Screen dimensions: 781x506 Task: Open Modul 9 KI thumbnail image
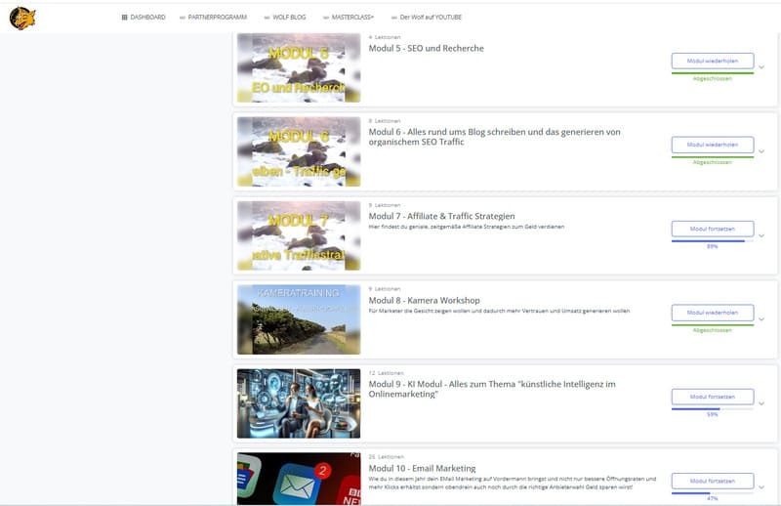point(299,403)
